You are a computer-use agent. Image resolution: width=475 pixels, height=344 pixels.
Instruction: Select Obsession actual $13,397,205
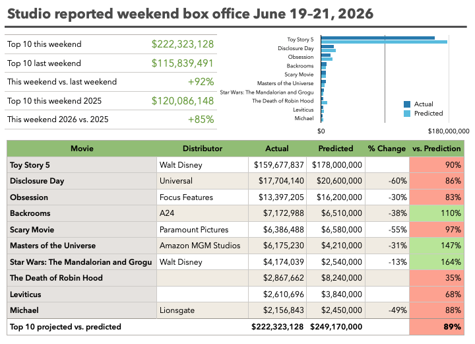278,197
